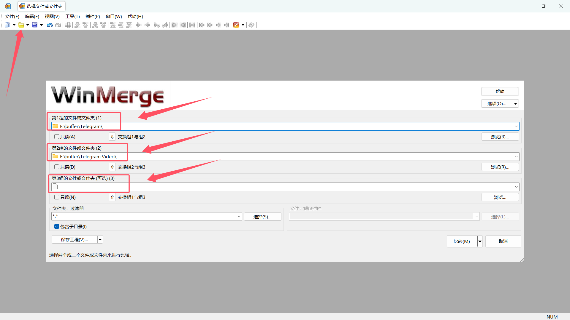Open a new blank comparison document
Viewport: 570px width, 320px height.
point(7,25)
